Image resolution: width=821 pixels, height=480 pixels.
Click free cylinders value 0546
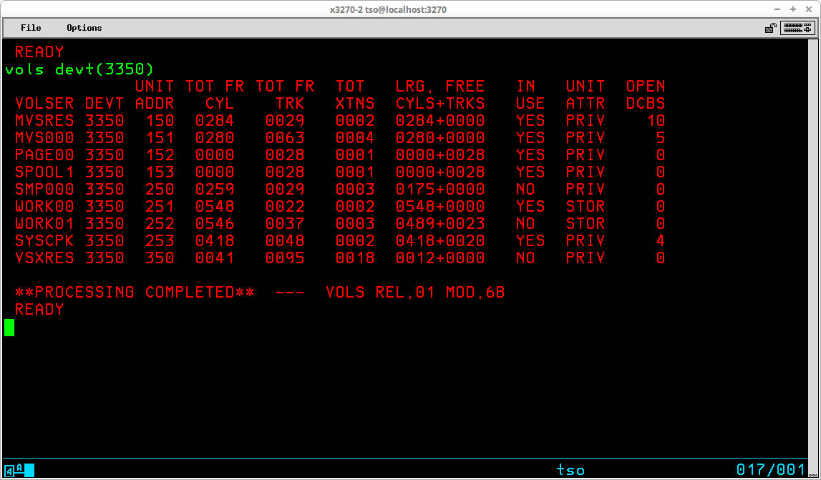(x=215, y=223)
